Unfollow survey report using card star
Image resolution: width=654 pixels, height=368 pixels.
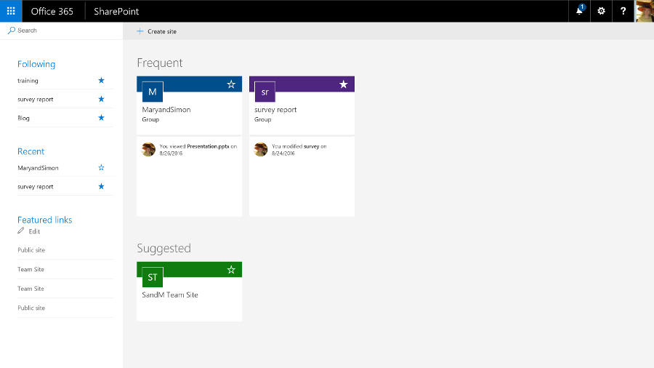coord(343,84)
